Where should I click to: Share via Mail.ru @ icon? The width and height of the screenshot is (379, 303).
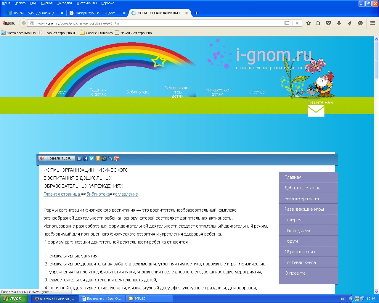click(x=104, y=158)
